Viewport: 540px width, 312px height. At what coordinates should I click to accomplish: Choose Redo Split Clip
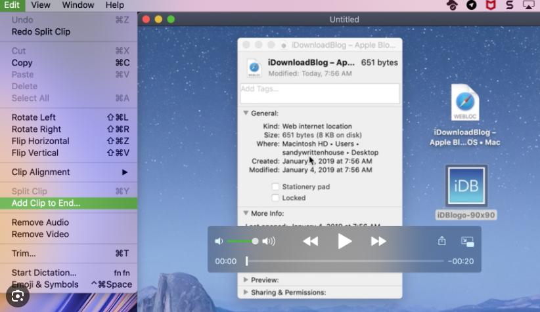coord(69,31)
